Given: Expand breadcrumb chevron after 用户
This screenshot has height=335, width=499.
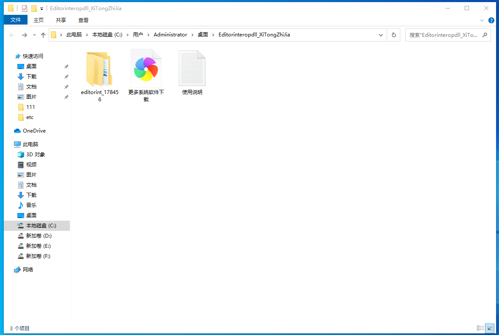Looking at the screenshot, I should point(148,35).
